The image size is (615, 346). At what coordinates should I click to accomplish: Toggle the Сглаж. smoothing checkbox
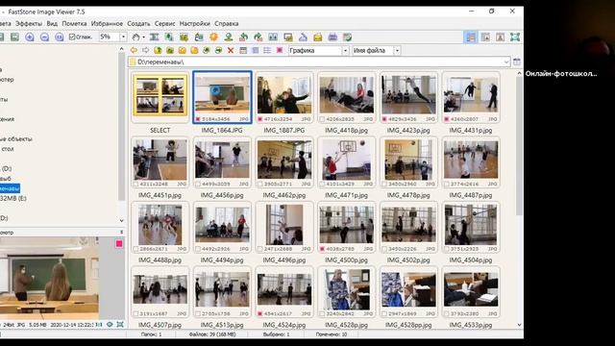[72, 37]
